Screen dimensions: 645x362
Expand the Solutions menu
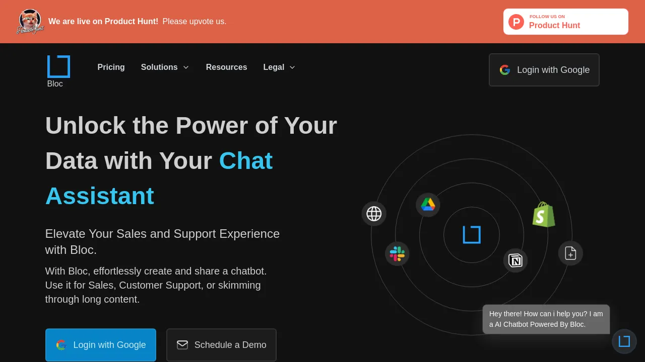165,67
